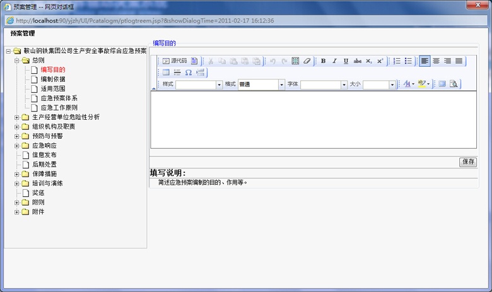The image size is (492, 292).
Task: Click the 保存 save button
Action: [x=468, y=162]
